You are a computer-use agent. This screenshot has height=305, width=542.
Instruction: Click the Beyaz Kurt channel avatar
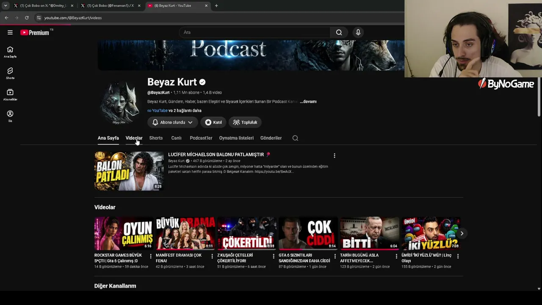120,103
